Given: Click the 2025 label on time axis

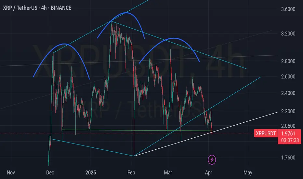Looking at the screenshot, I should 91,172.
